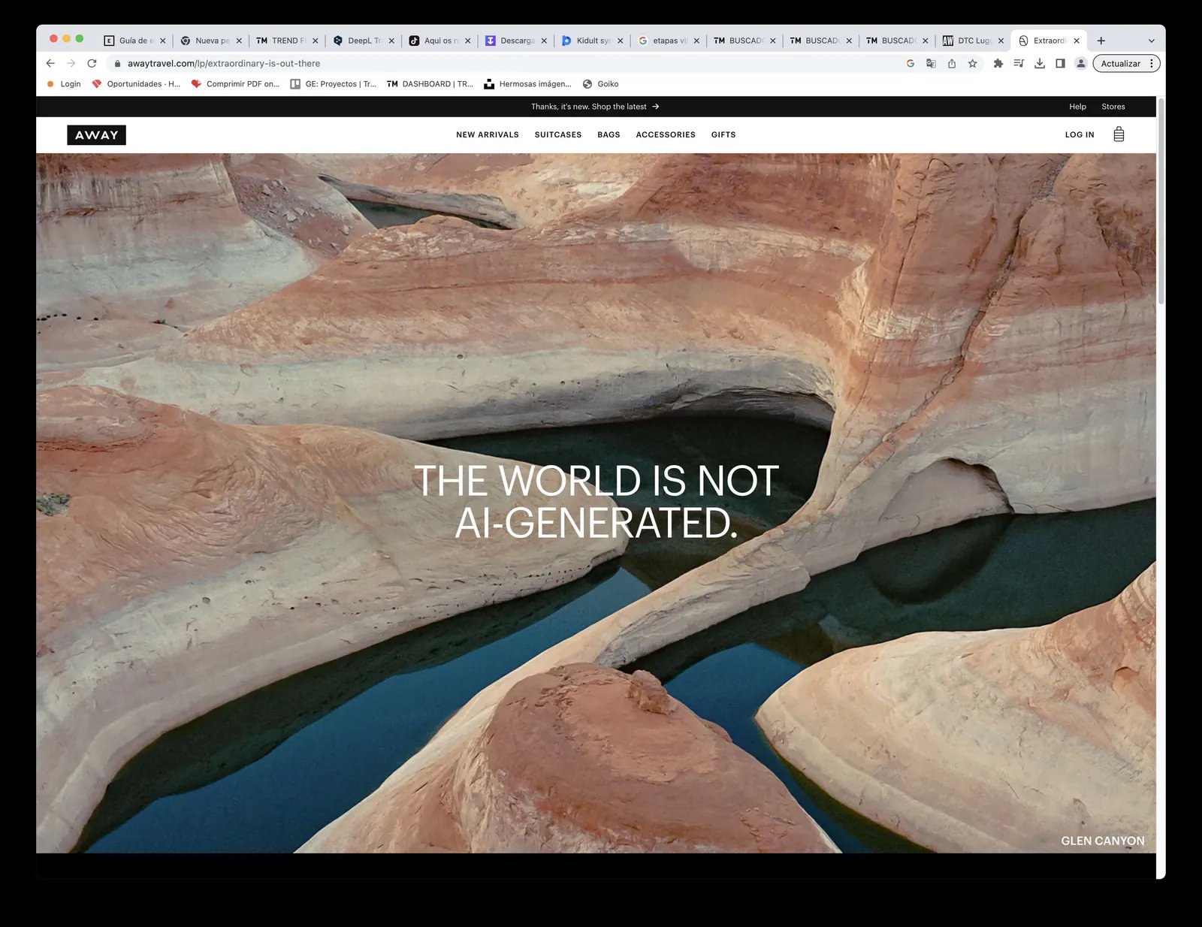
Task: Open the Comprimir PDF bookmark
Action: point(235,84)
